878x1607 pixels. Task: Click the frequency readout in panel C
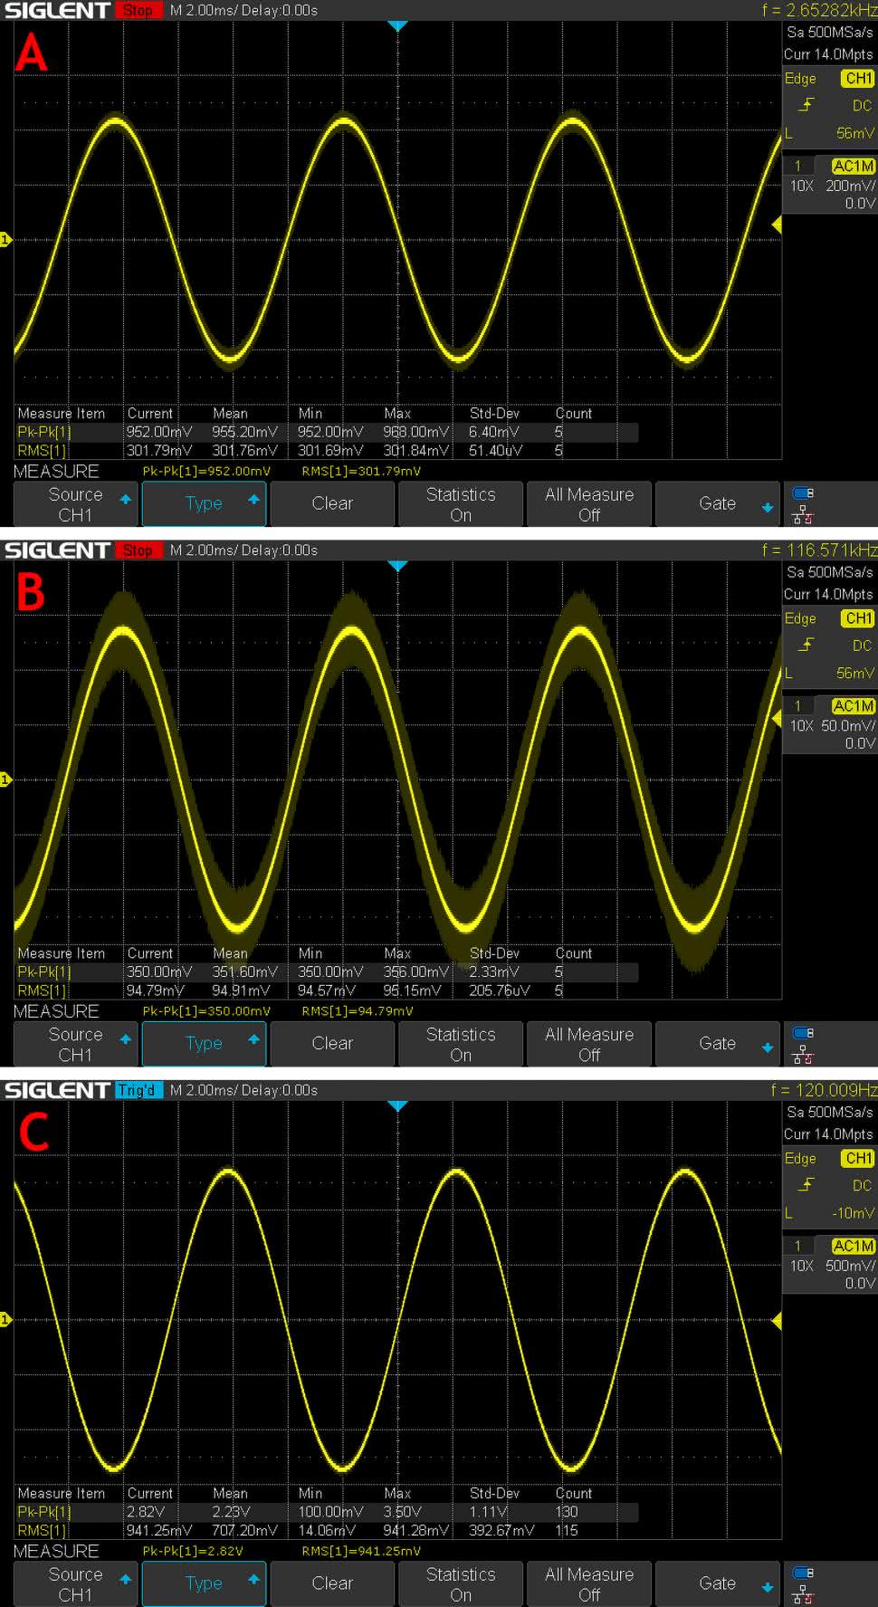[824, 1090]
